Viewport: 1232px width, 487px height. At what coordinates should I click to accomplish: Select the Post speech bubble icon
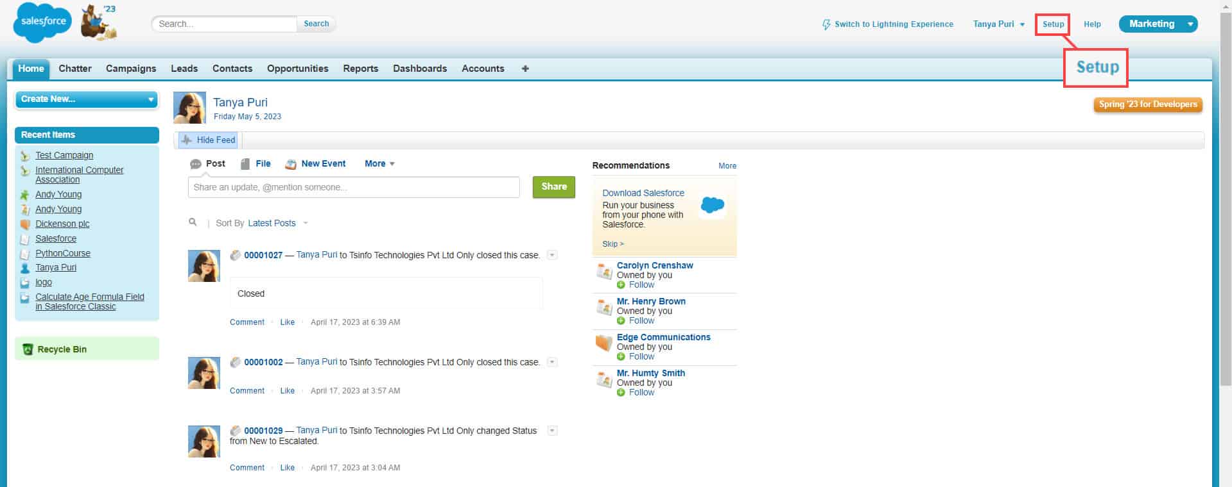[196, 164]
